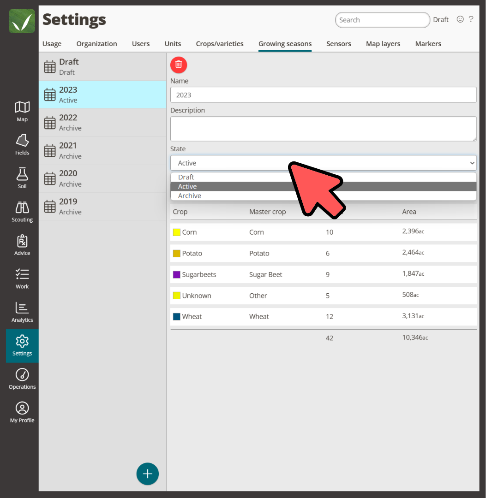Click the 2021 season name
Screen dimensions: 486x498
(x=68, y=145)
